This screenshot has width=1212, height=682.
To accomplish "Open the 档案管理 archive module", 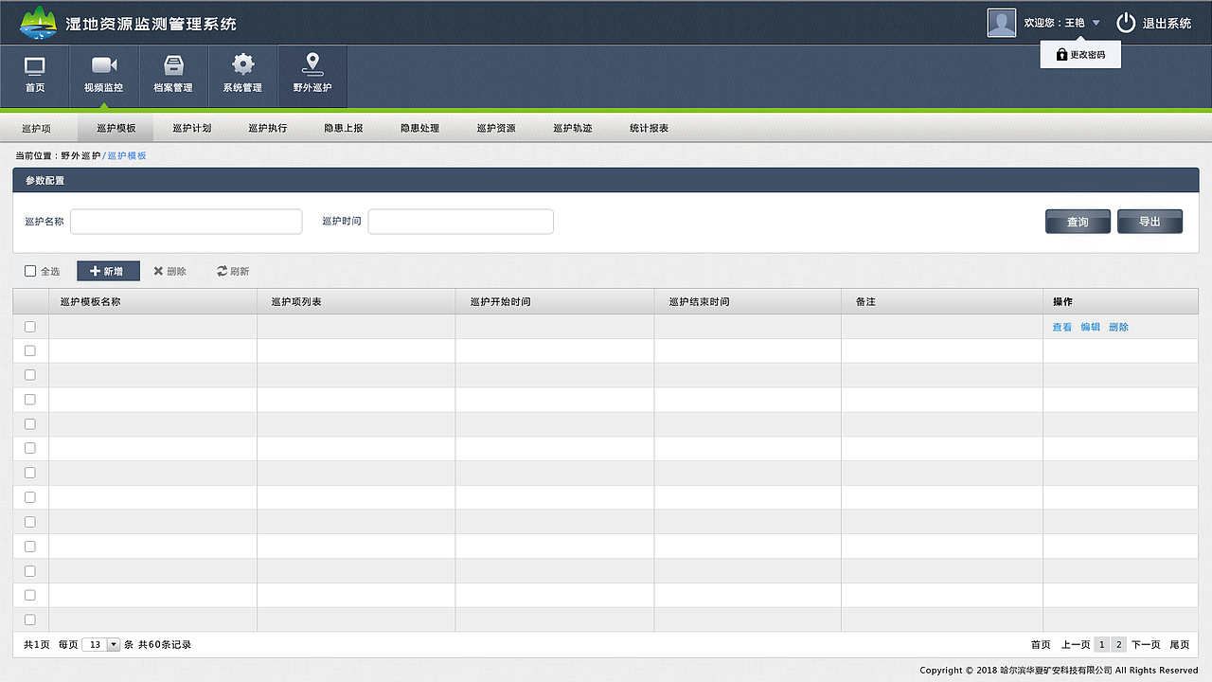I will [x=173, y=76].
